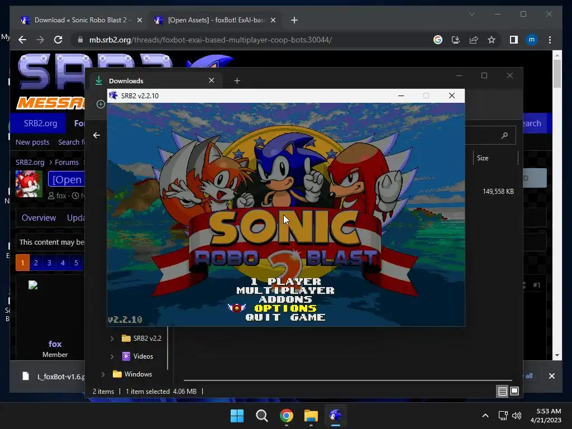Click Forums breadcrumb link
Viewport: 572px width, 429px height.
(x=67, y=163)
